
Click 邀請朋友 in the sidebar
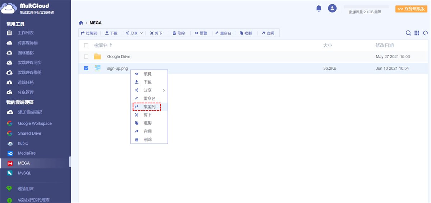point(26,189)
